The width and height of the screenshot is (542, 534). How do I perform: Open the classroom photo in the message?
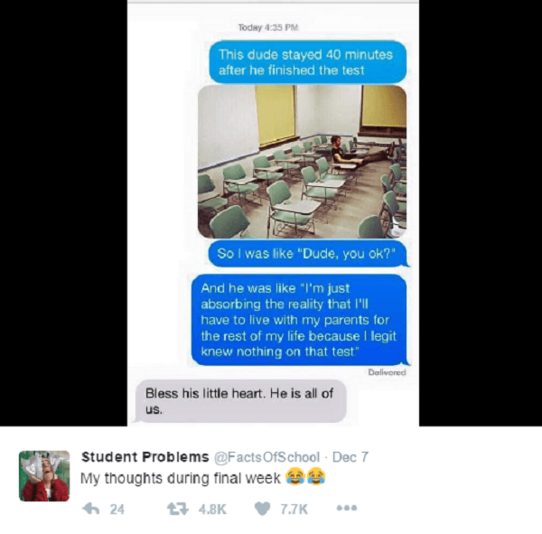click(x=302, y=162)
